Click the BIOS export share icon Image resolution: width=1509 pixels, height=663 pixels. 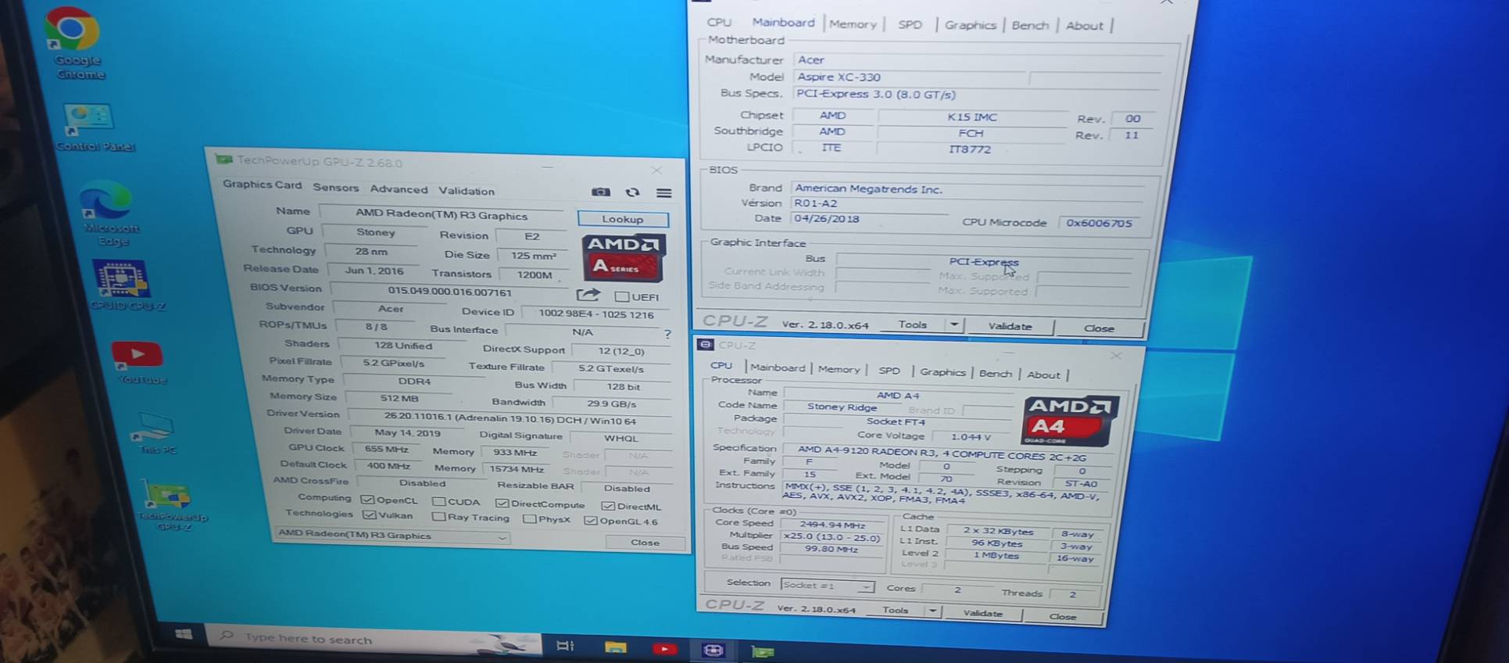(x=588, y=295)
